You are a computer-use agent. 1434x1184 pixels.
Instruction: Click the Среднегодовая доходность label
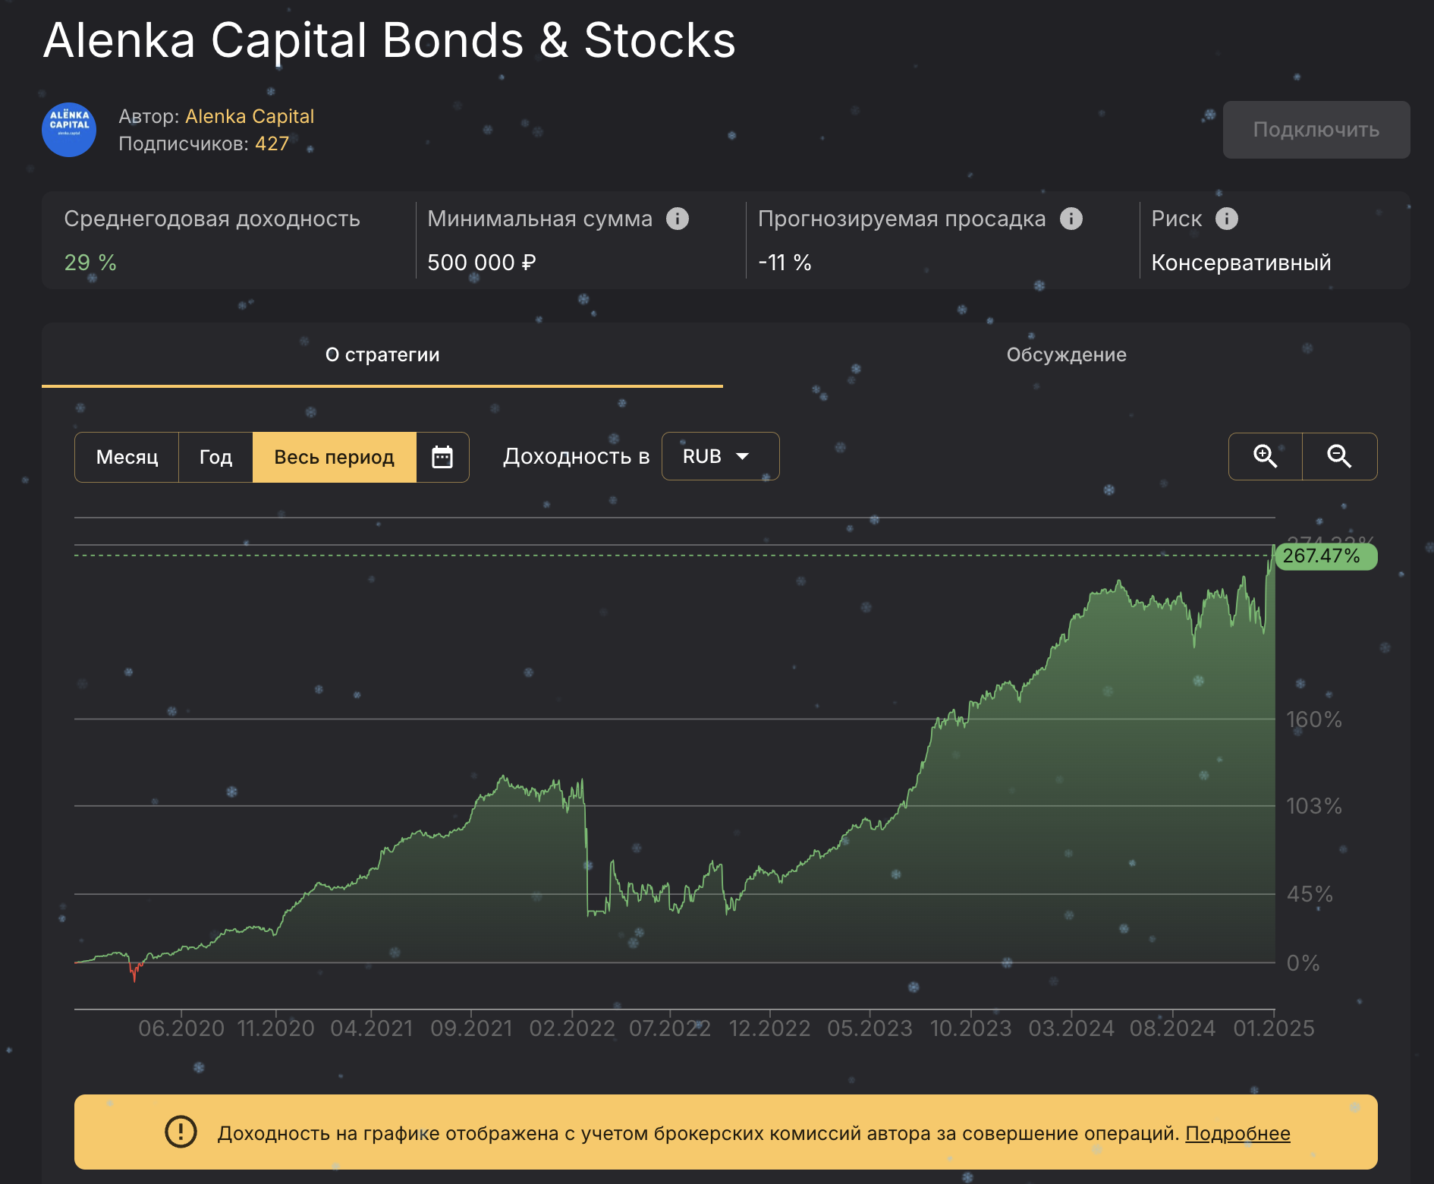[x=212, y=219]
